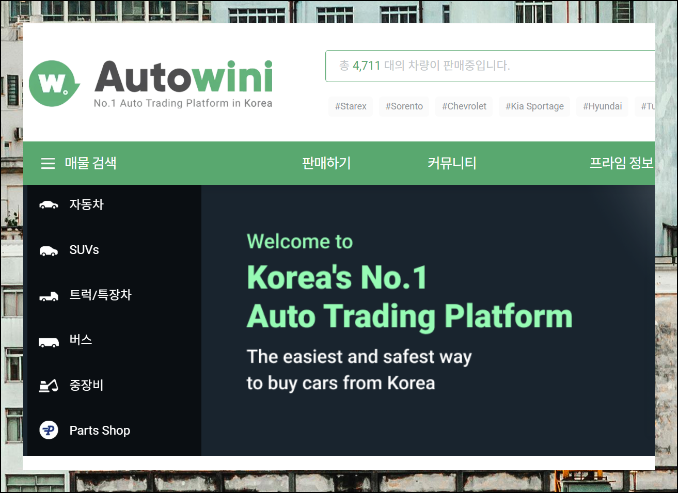Select the #Hyundai hashtag
This screenshot has width=678, height=493.
tap(602, 106)
